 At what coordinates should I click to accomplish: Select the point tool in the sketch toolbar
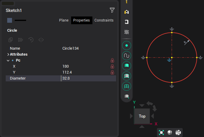(127, 45)
